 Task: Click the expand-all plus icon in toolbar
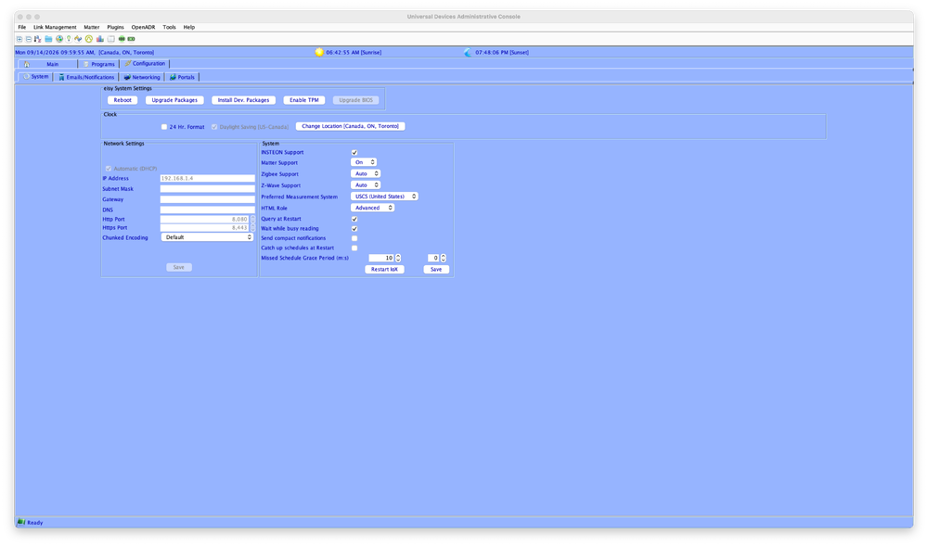tap(19, 39)
